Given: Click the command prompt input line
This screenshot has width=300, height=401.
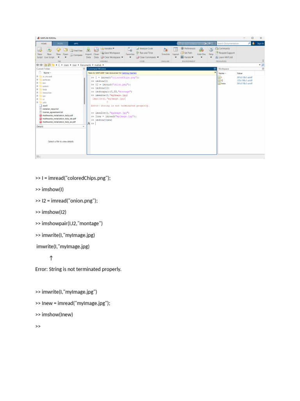Looking at the screenshot, I should (153, 123).
